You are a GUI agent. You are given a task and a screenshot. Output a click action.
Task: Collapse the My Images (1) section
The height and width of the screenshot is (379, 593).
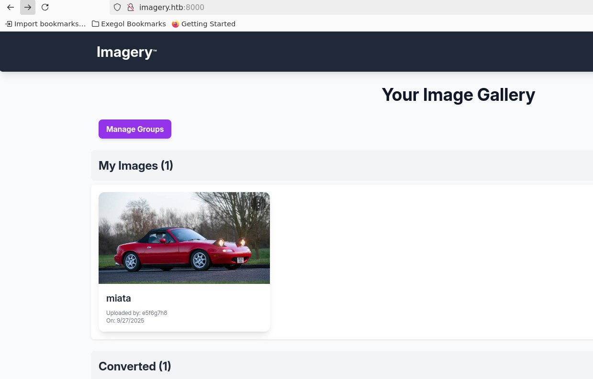(136, 165)
